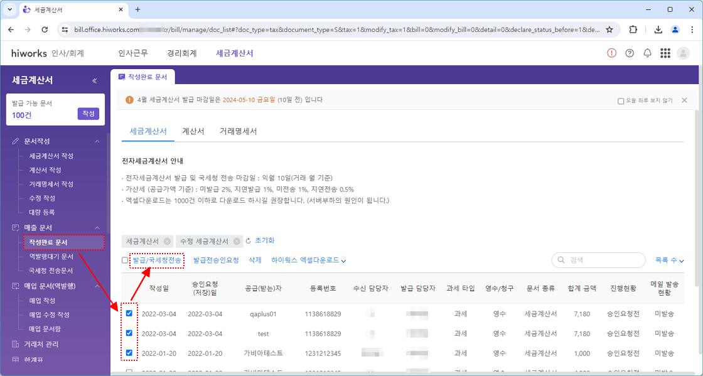Screen dimensions: 703x376
Task: Open 매입 문서함 in the sidebar
Action: coord(45,328)
